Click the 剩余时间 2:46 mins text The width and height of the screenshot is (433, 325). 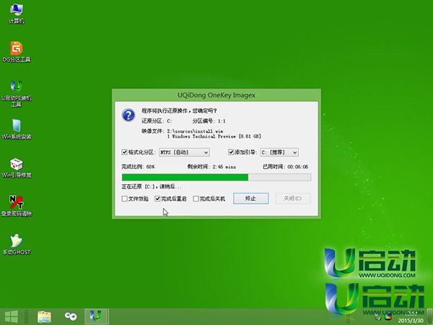[211, 167]
